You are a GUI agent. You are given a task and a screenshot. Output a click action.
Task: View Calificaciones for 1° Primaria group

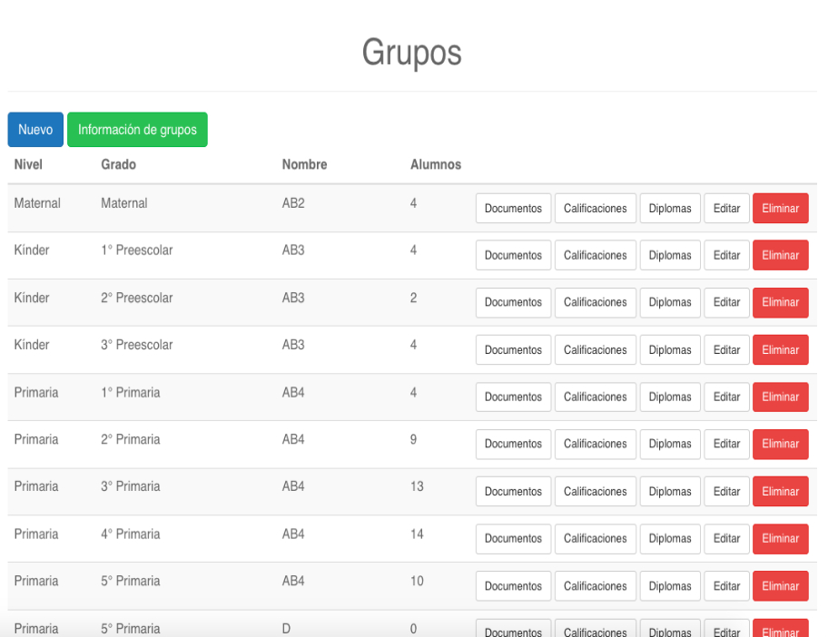pos(595,397)
